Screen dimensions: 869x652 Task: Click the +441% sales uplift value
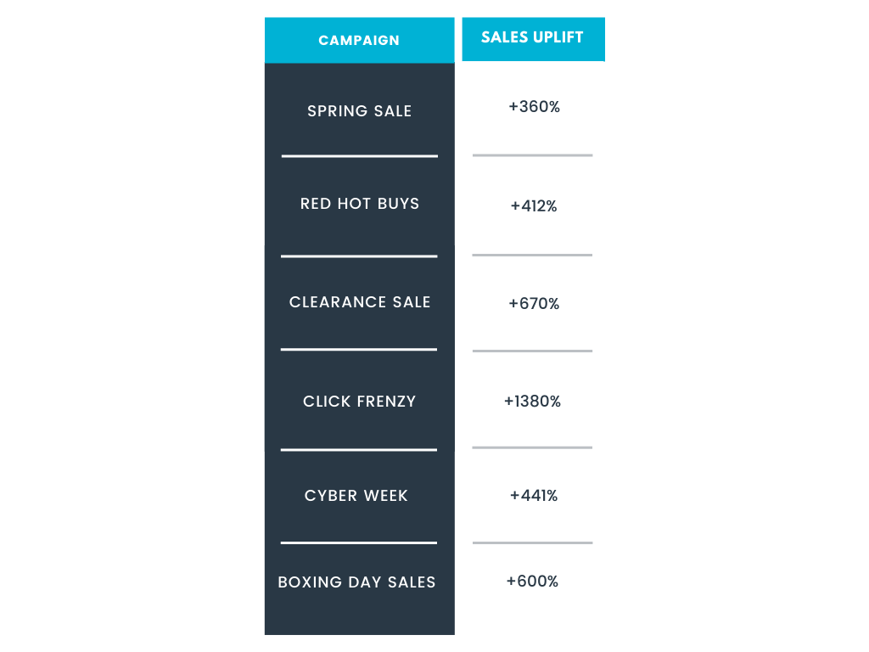(x=534, y=496)
